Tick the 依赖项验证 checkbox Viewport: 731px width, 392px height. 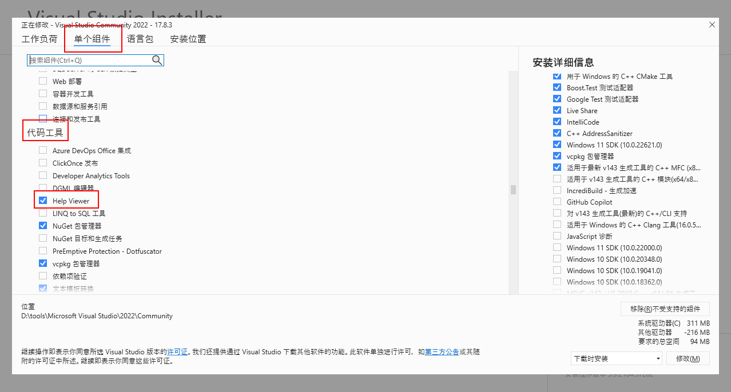pos(43,276)
